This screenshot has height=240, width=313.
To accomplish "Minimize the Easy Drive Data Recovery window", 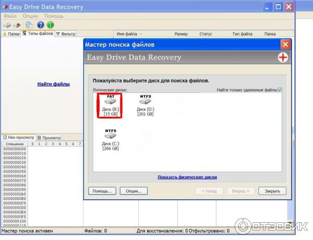I will pos(267,7).
